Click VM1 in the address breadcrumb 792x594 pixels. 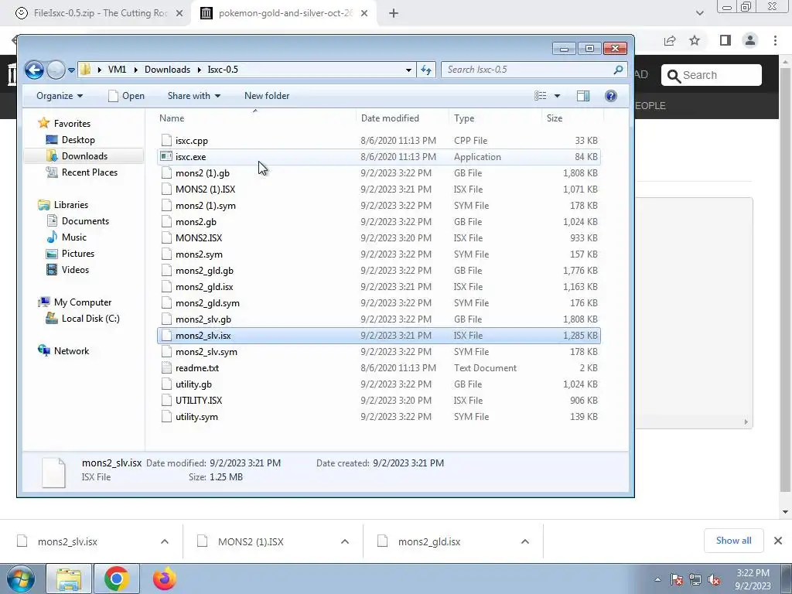pyautogui.click(x=117, y=70)
